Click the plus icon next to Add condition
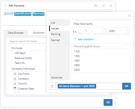The width and height of the screenshot is (135, 109). pyautogui.click(x=75, y=39)
